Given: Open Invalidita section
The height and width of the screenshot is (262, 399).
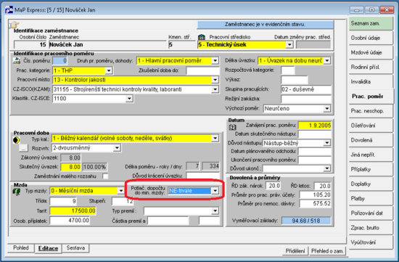Looking at the screenshot, I should pos(371,82).
